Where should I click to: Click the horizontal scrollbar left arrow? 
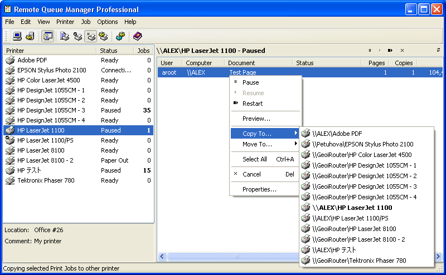pyautogui.click(x=162, y=257)
